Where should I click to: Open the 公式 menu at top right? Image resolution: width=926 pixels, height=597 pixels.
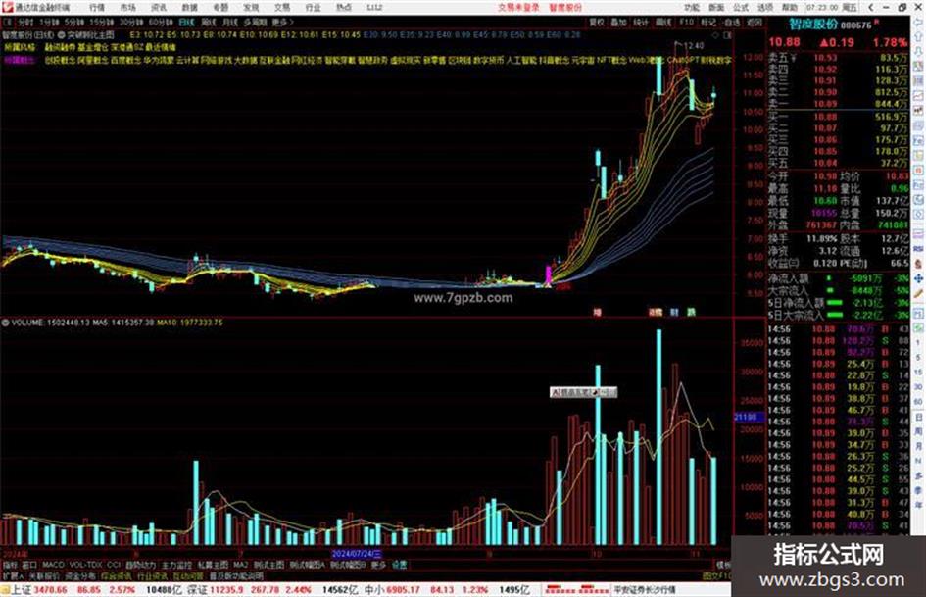pos(741,8)
